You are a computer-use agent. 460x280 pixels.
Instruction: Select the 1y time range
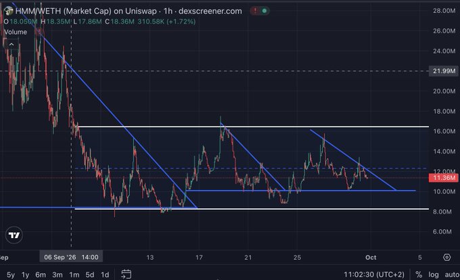(25, 275)
